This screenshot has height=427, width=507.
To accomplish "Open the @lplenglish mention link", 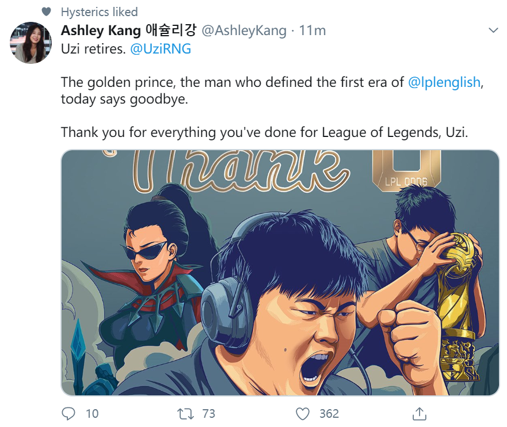I will tap(444, 82).
